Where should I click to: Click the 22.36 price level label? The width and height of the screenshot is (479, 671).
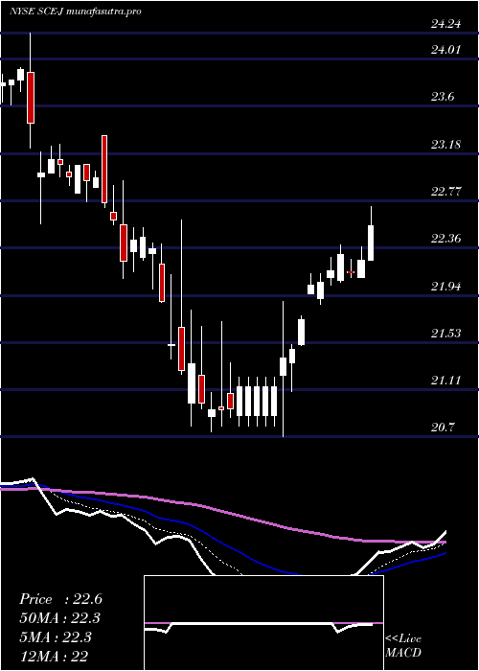(445, 239)
